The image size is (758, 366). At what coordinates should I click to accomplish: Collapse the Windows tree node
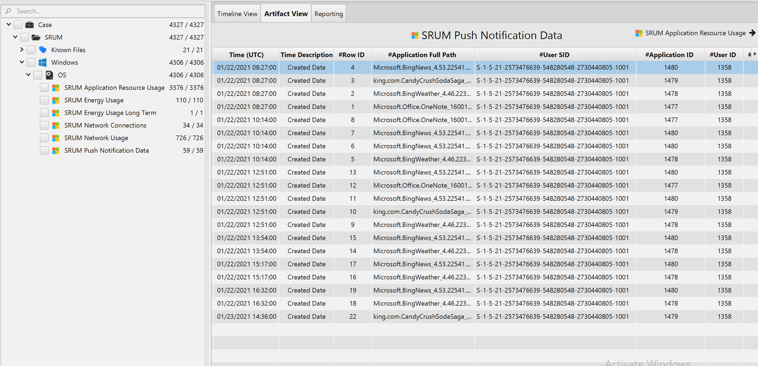tap(22, 62)
